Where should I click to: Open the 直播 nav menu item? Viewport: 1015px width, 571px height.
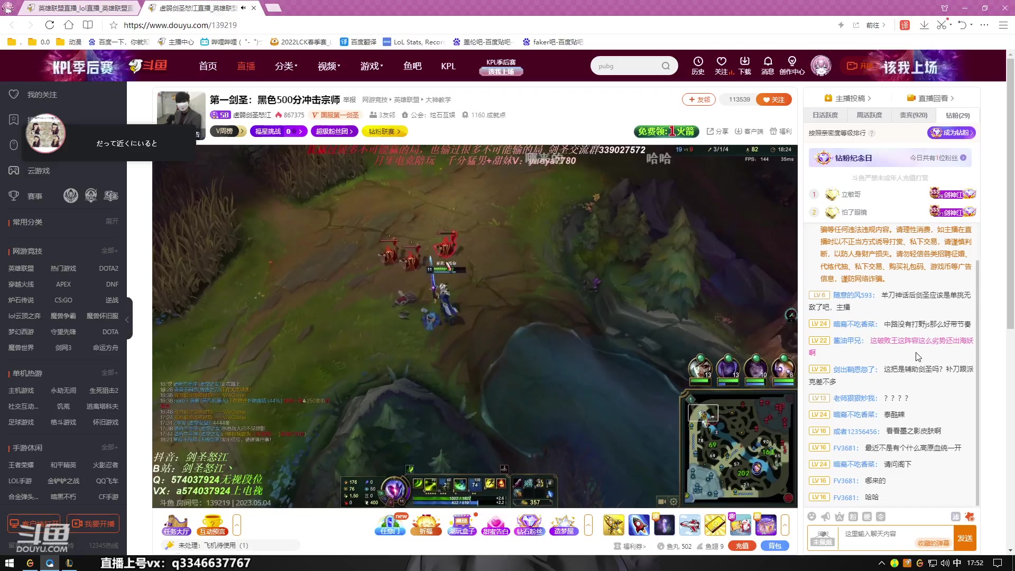tap(246, 66)
